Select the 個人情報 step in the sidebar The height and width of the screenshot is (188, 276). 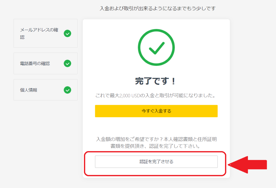pyautogui.click(x=45, y=90)
